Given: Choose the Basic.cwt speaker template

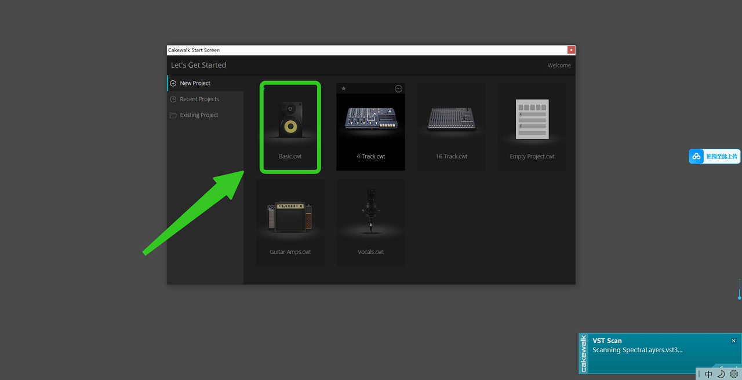Looking at the screenshot, I should (290, 127).
